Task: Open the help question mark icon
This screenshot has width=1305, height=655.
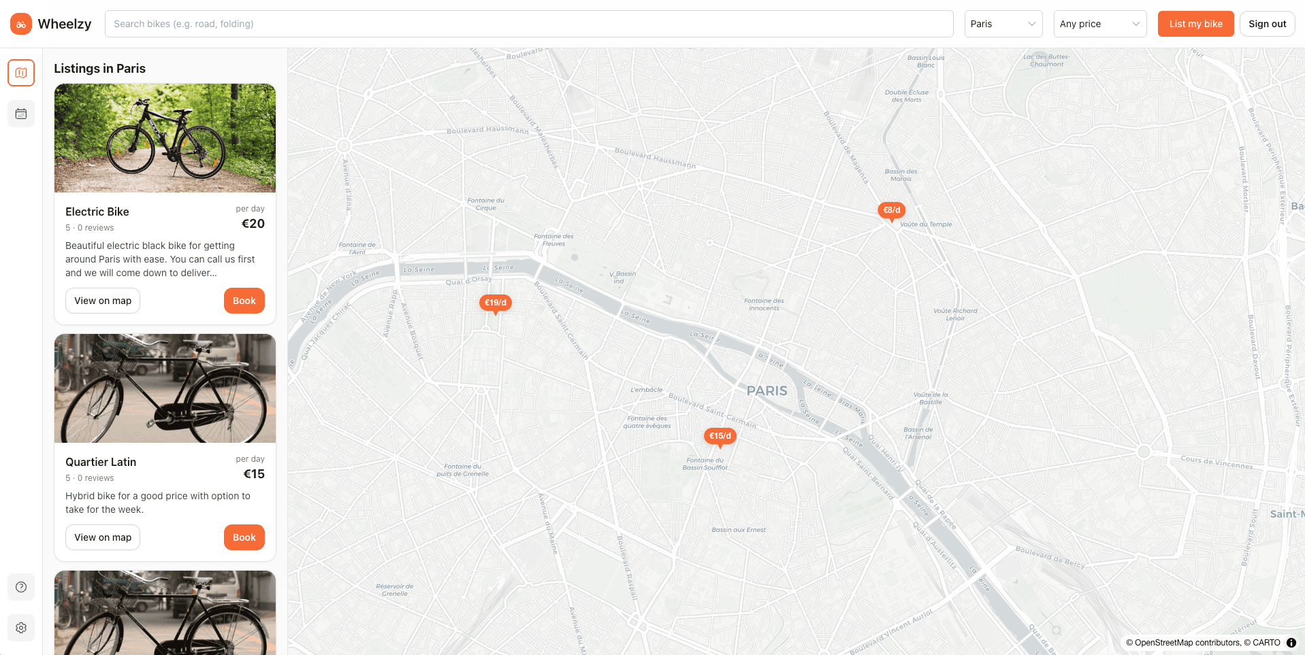Action: (x=21, y=587)
